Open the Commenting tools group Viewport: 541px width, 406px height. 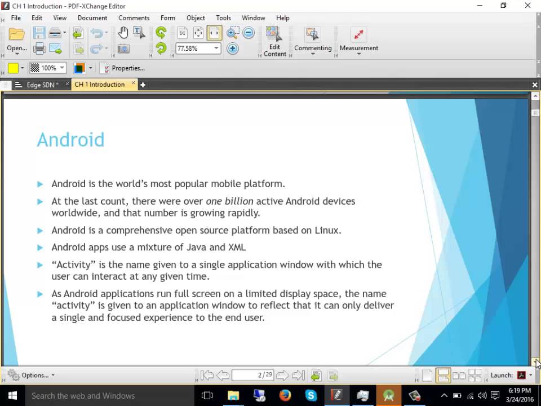[313, 41]
